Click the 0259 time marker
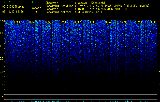Image resolution: width=160 pixels, height=102 pixels. click(x=139, y=22)
